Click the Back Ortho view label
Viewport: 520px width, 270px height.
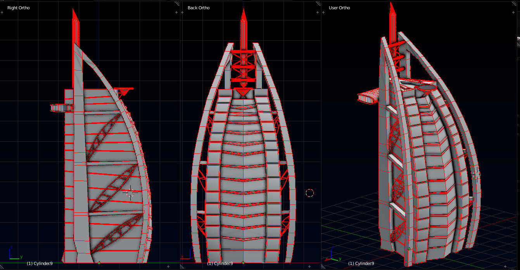(x=199, y=8)
